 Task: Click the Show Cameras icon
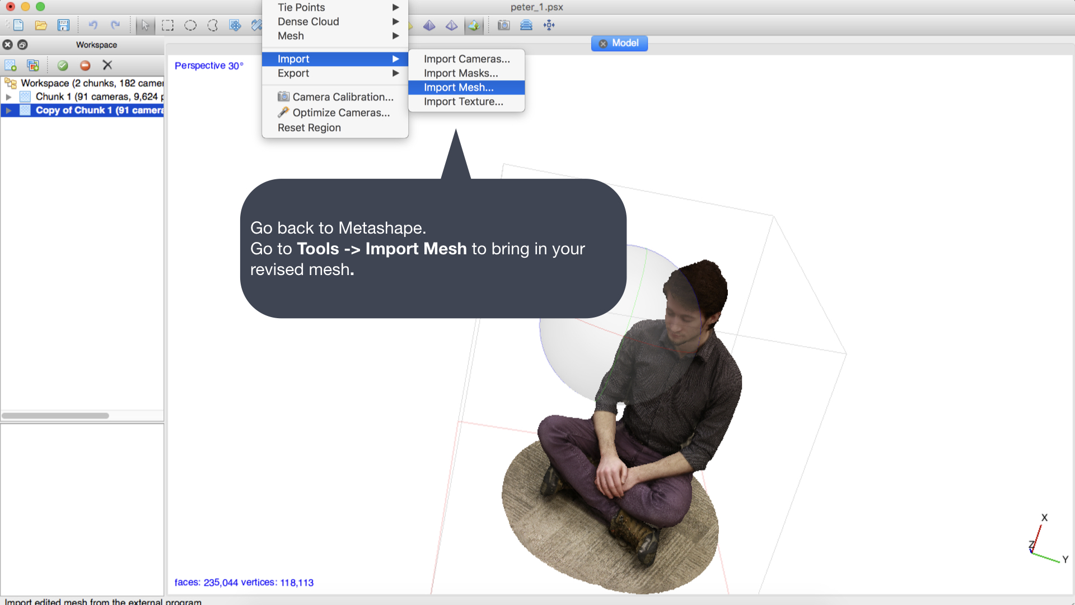(504, 25)
